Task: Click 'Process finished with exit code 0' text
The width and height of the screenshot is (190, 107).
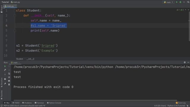Action: coord(43,87)
